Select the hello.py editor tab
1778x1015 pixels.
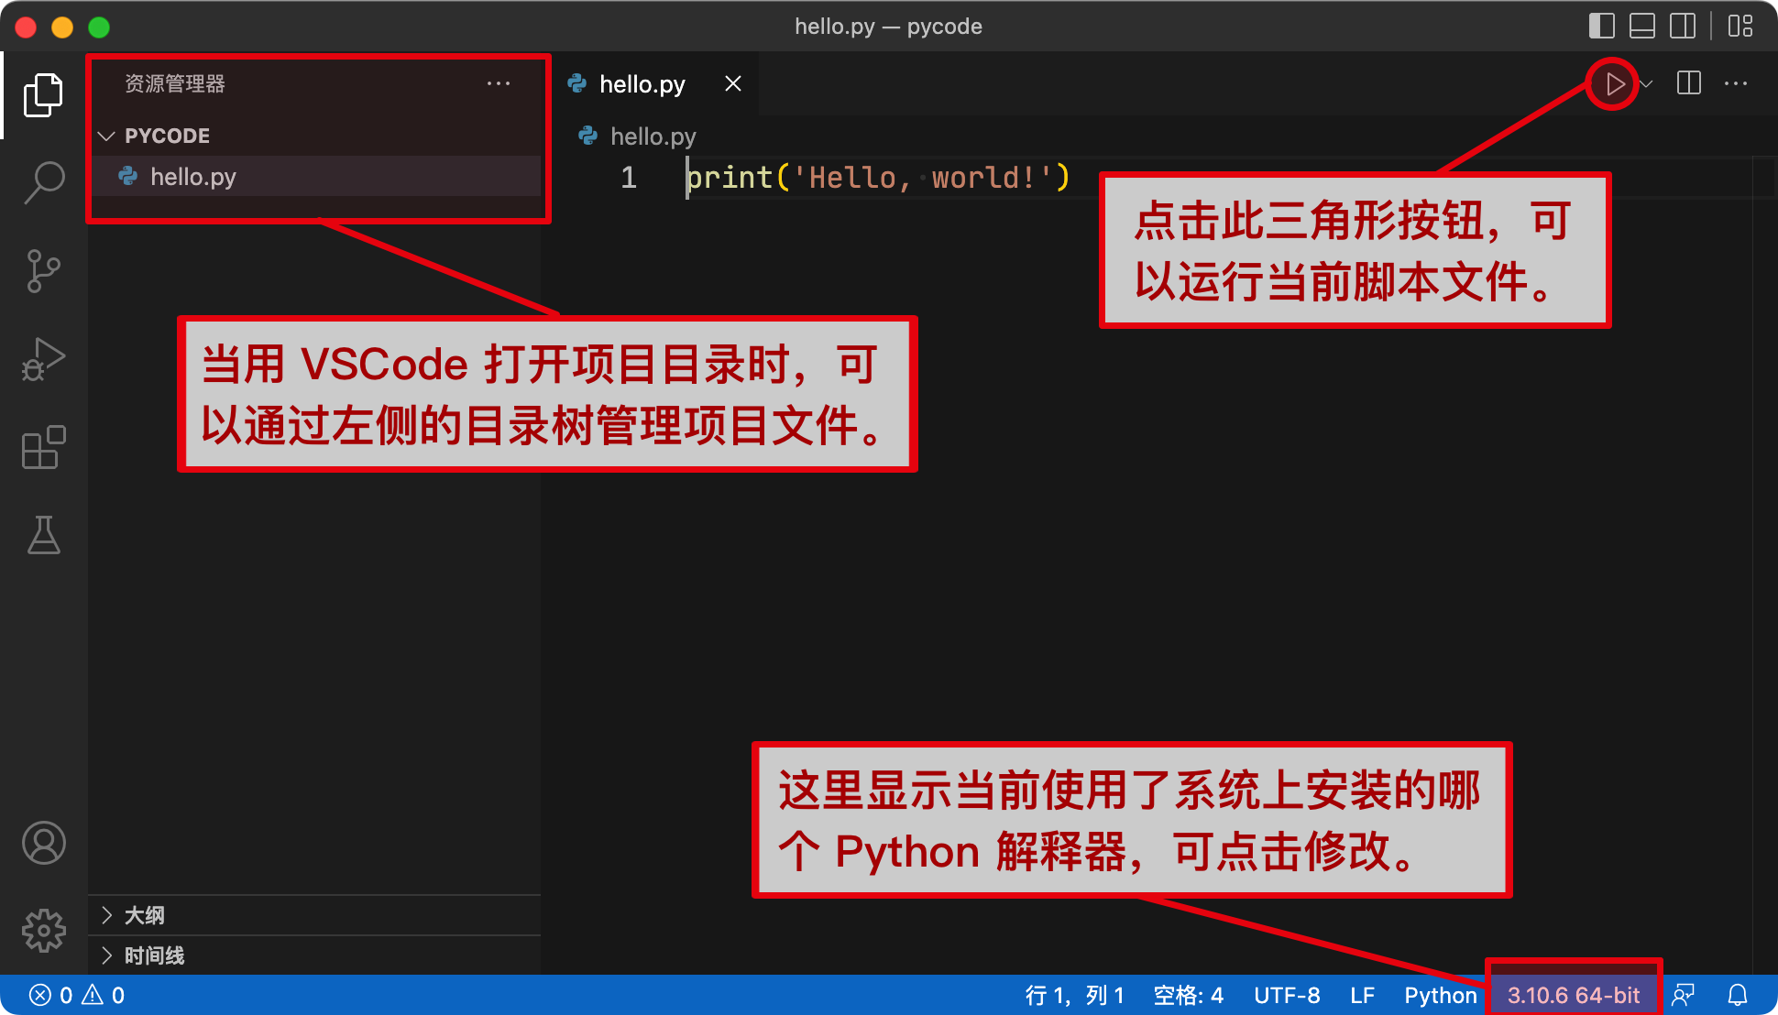point(642,84)
